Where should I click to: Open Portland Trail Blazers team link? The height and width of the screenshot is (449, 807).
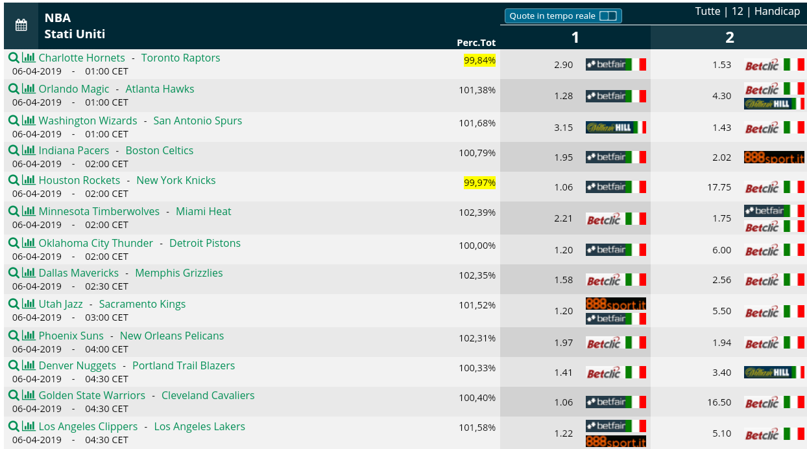[x=184, y=365]
